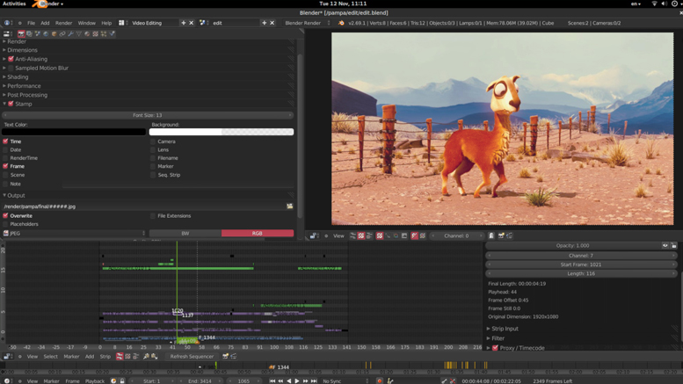Image resolution: width=683 pixels, height=384 pixels.
Task: Open the Strip menu in sequencer header
Action: [105, 356]
